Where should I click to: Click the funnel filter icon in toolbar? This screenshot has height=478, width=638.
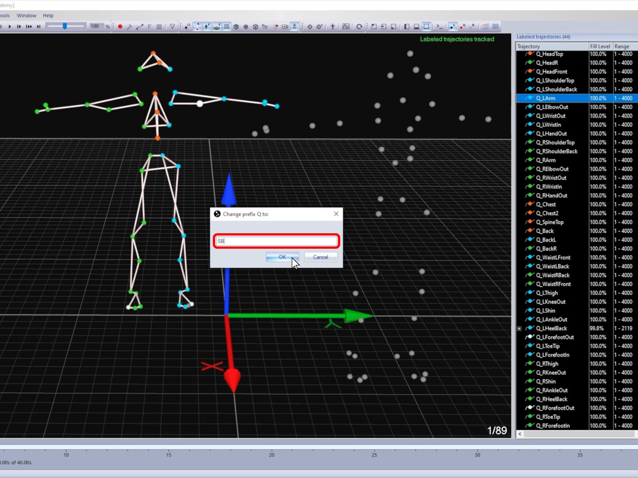click(173, 27)
